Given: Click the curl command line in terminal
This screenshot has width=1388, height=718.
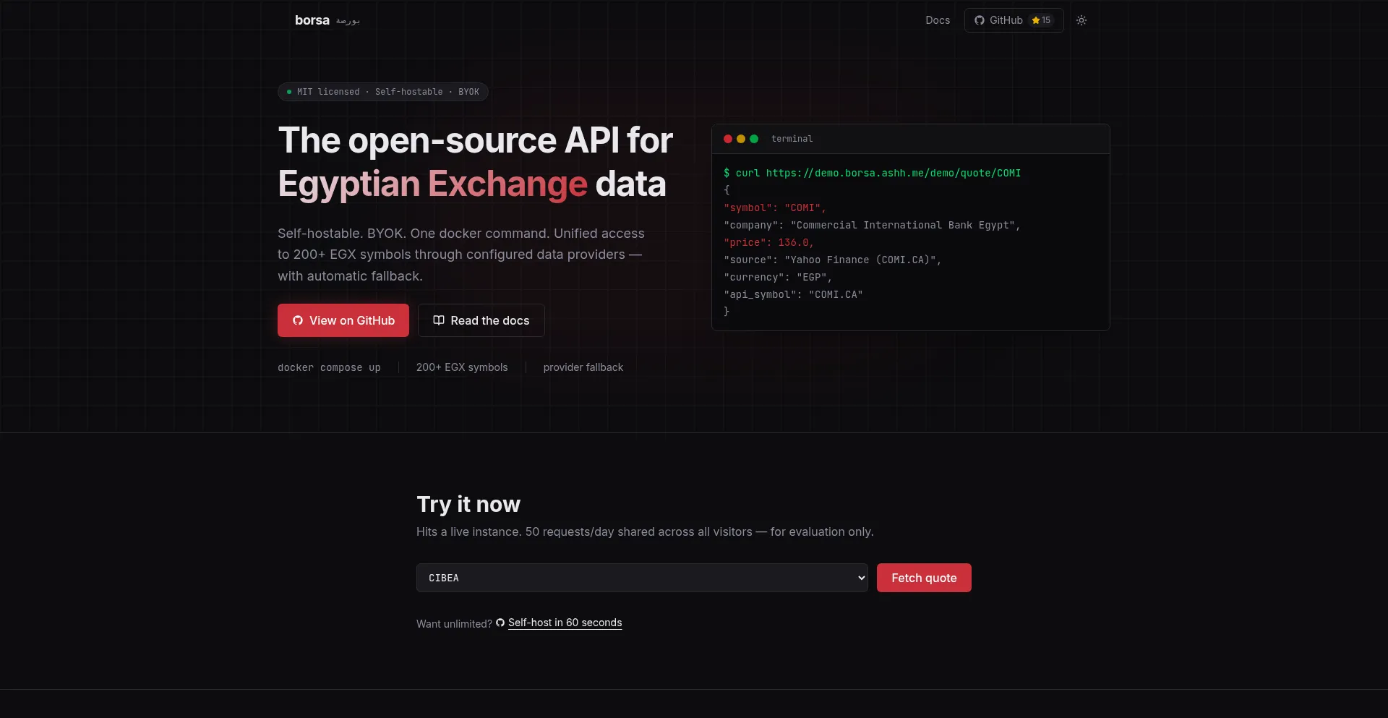Looking at the screenshot, I should [873, 173].
